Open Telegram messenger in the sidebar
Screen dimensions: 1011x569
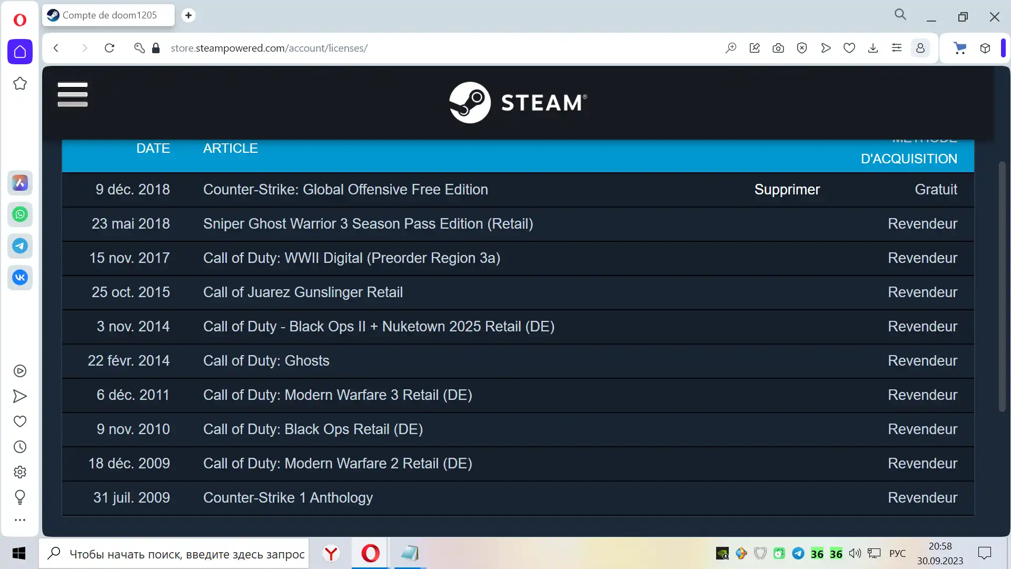[20, 246]
